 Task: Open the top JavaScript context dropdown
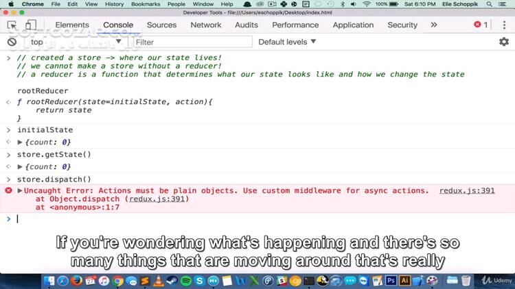pyautogui.click(x=76, y=42)
